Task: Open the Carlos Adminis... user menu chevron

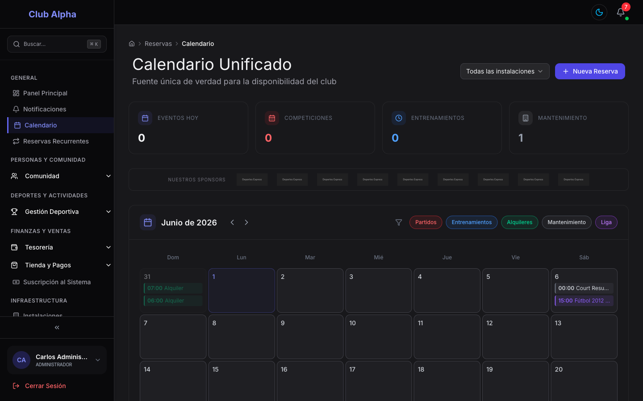Action: pos(98,360)
